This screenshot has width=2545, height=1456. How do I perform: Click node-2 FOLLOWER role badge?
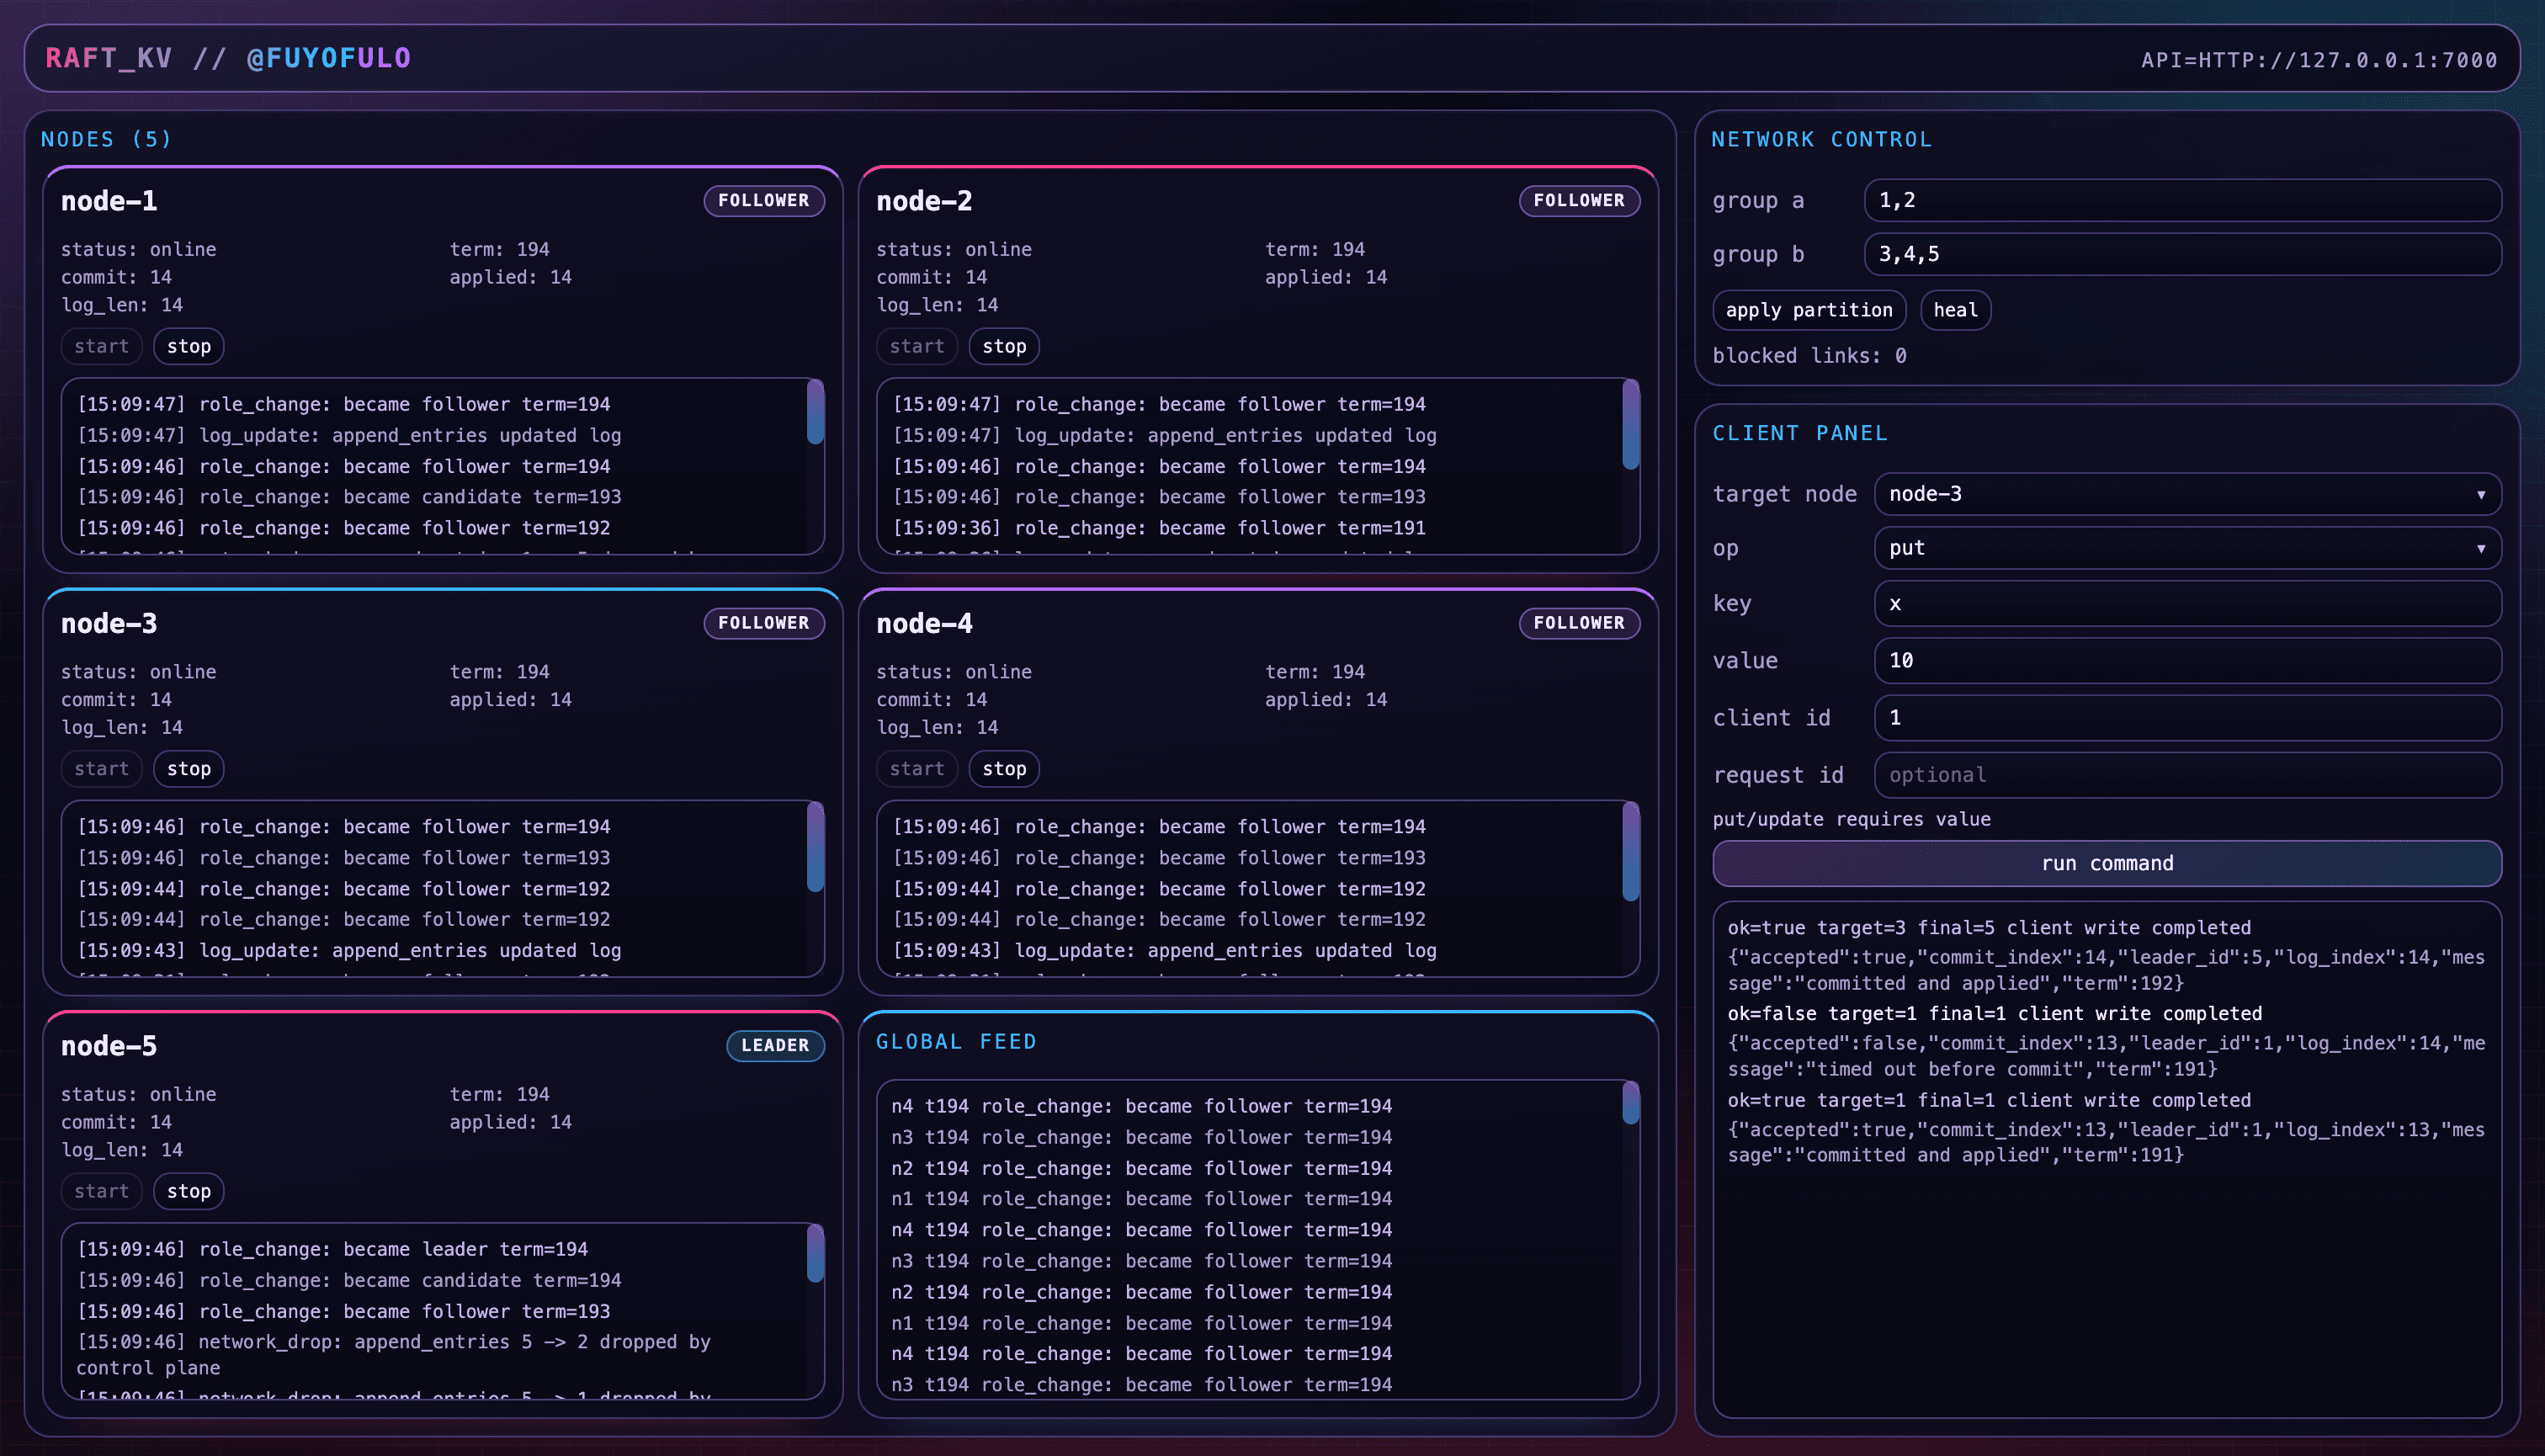tap(1579, 200)
